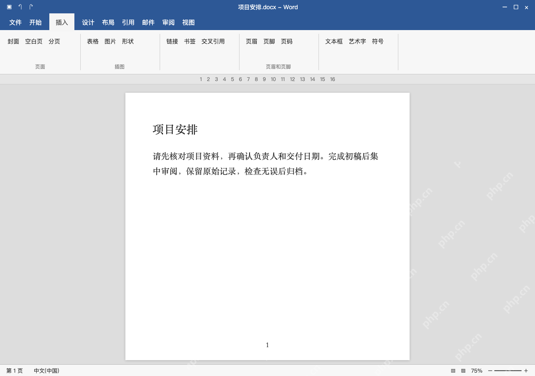Viewport: 535px width, 376px height.
Task: Switch to the 引用 tab
Action: tap(128, 23)
